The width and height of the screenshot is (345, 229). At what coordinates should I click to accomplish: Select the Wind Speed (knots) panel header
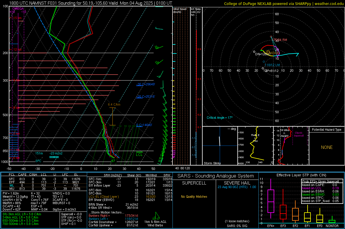click(180, 10)
